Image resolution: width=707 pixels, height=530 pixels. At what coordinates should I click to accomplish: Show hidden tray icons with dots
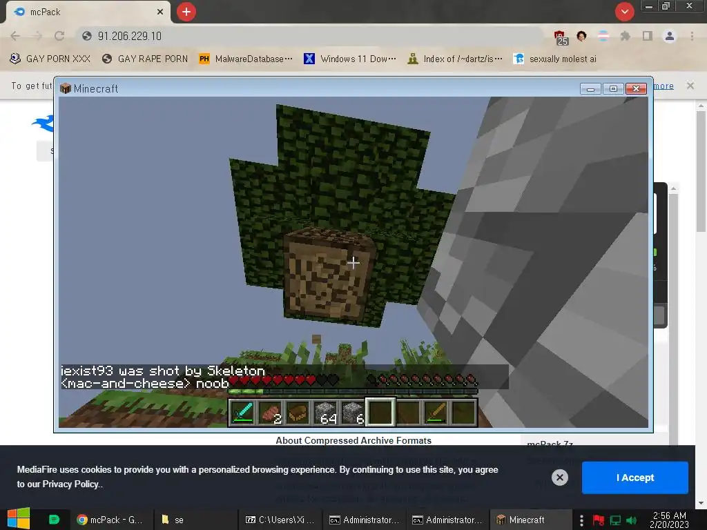pyautogui.click(x=581, y=520)
